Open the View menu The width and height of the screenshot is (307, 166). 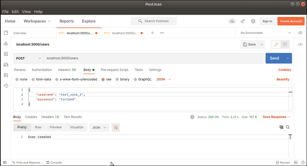[26, 12]
